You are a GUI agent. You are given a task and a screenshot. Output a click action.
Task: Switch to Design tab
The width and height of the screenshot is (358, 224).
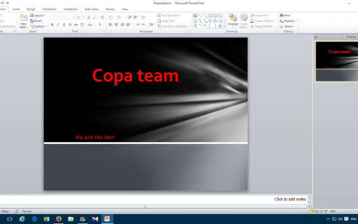pos(31,9)
